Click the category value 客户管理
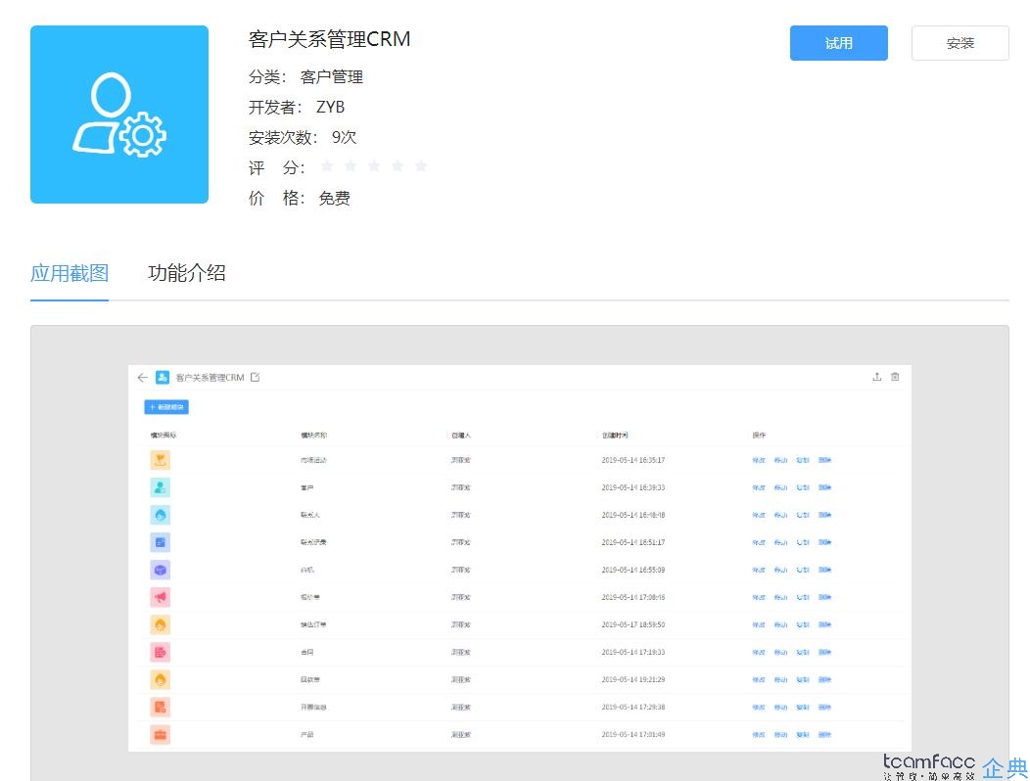 click(x=332, y=77)
